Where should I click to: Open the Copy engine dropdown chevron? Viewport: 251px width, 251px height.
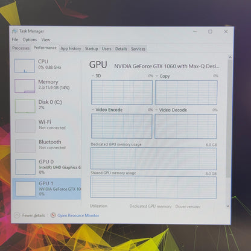(157, 76)
